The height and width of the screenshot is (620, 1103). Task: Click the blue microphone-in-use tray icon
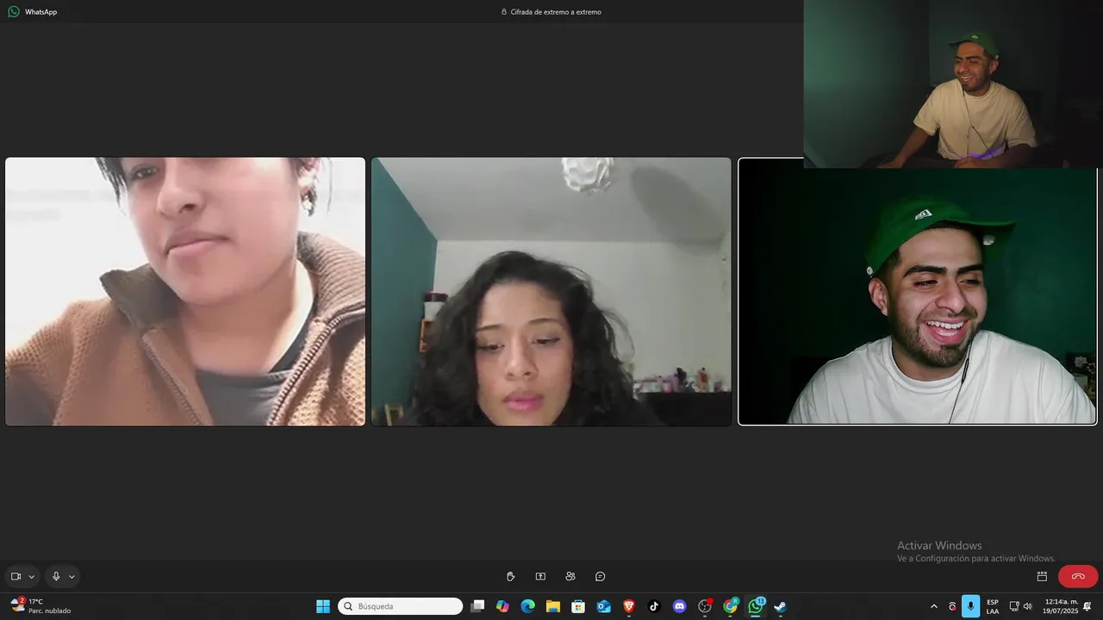click(971, 606)
